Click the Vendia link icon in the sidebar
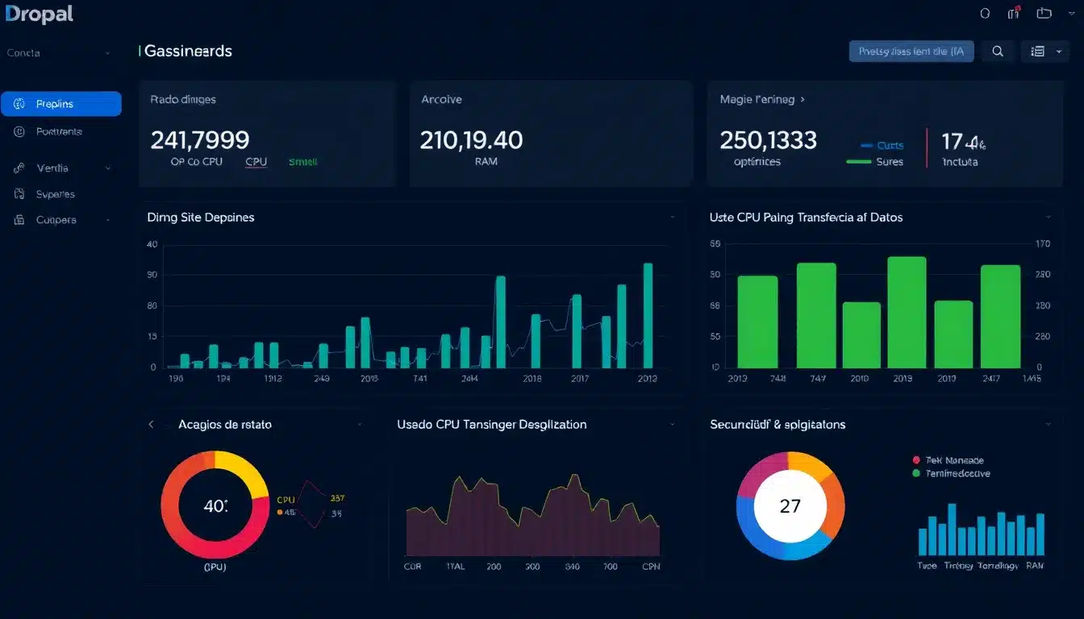This screenshot has width=1084, height=619. coord(18,168)
